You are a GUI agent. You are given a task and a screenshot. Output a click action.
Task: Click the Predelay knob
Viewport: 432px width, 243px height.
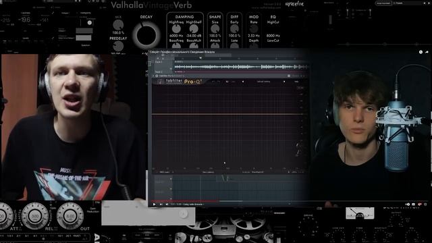tap(118, 46)
